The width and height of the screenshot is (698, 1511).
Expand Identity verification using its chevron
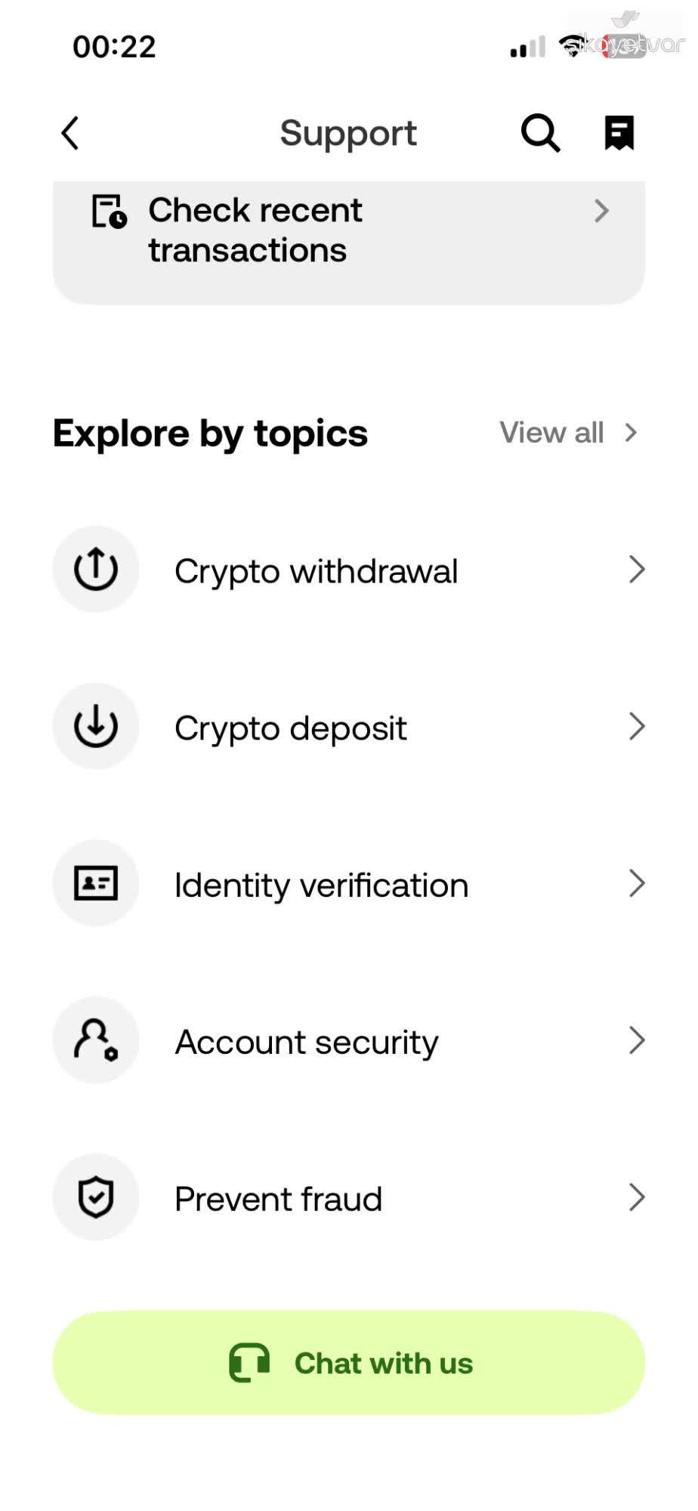pyautogui.click(x=637, y=883)
